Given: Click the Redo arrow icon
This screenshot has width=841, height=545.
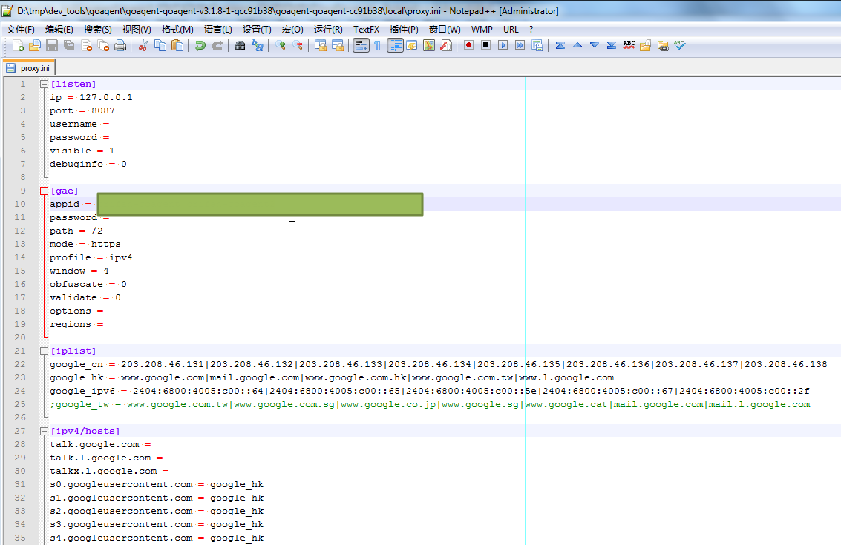Looking at the screenshot, I should 217,45.
